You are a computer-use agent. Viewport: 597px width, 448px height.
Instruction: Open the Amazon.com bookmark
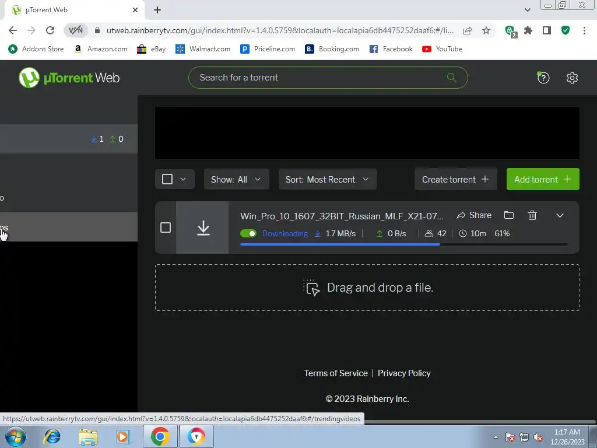coord(101,49)
